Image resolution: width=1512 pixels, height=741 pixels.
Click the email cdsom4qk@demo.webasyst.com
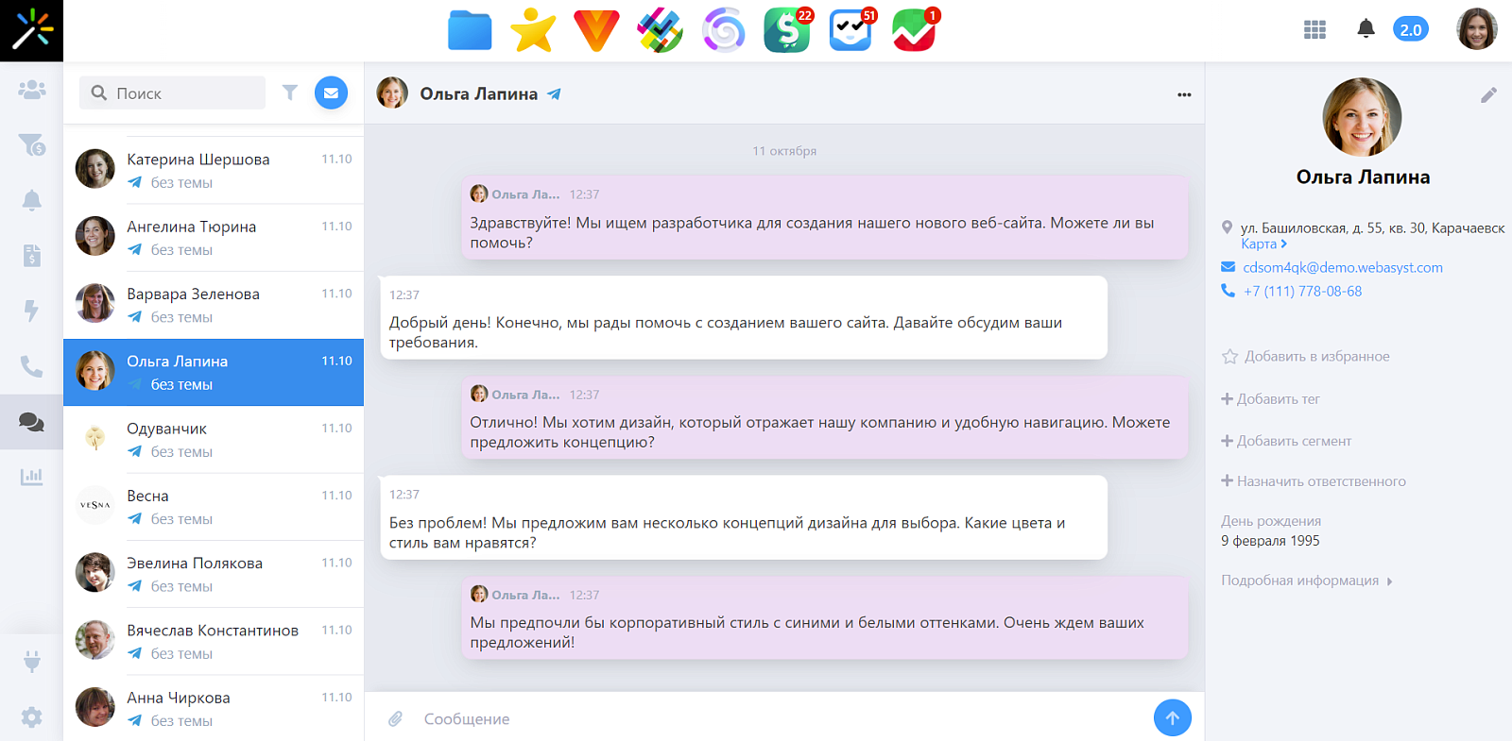(x=1343, y=267)
